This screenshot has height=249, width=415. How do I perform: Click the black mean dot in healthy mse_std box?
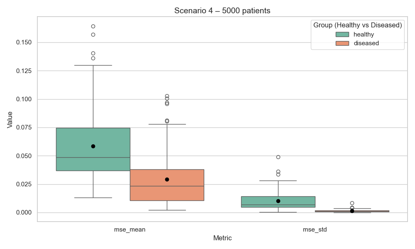coord(278,201)
